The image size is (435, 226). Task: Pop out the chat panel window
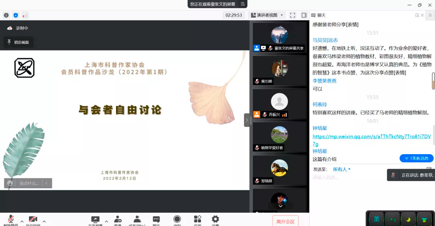417,15
